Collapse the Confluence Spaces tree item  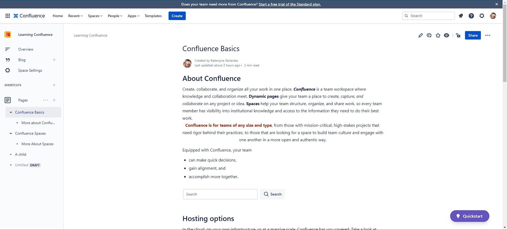11,133
